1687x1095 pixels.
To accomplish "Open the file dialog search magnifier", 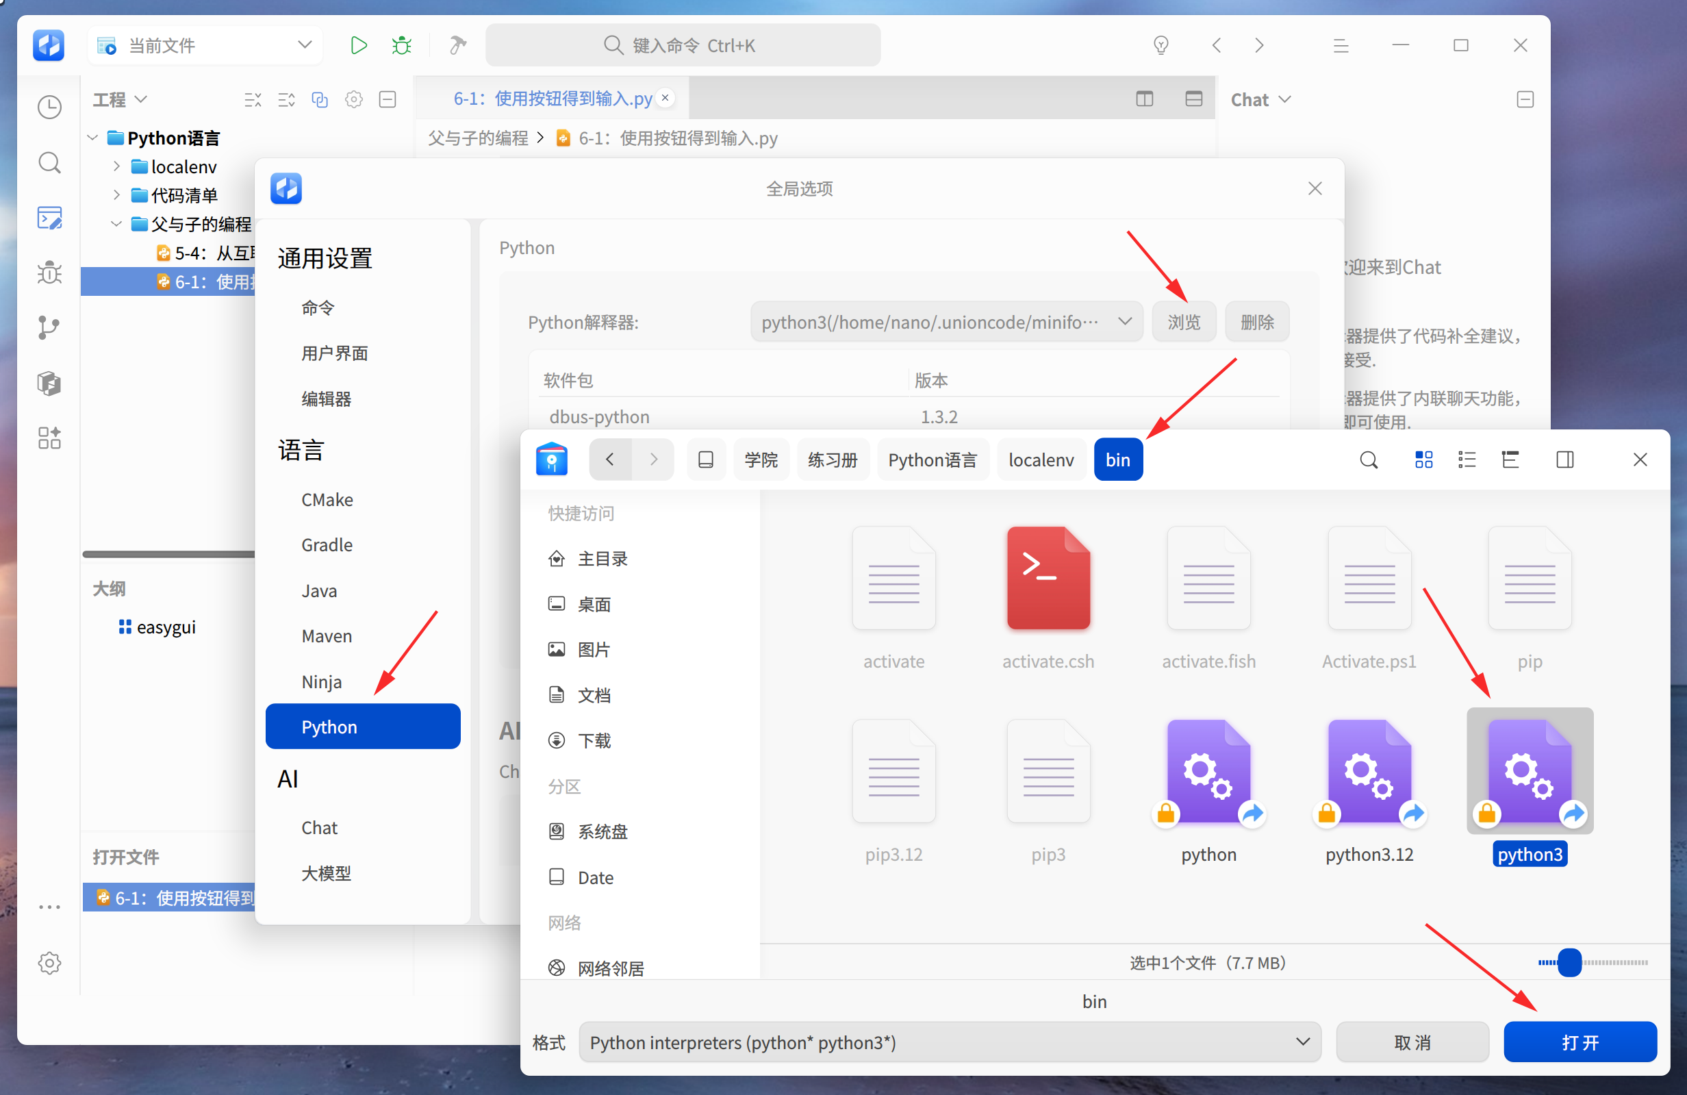I will 1369,460.
